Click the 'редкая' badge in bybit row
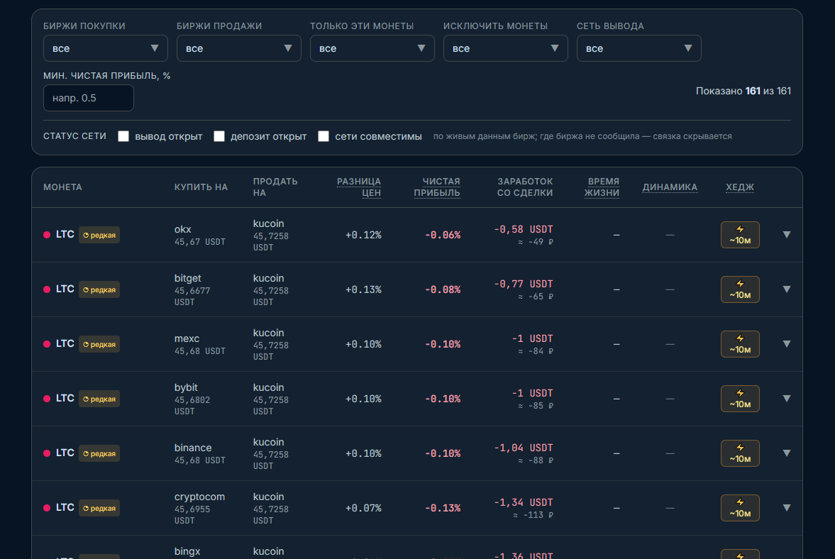This screenshot has height=559, width=835. coord(99,399)
